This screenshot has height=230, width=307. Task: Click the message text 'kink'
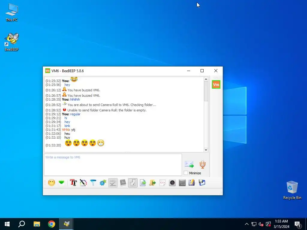[x=67, y=126]
